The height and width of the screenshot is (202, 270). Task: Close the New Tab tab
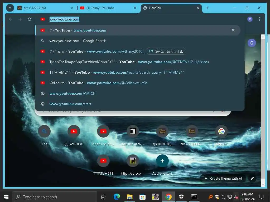pyautogui.click(x=198, y=8)
